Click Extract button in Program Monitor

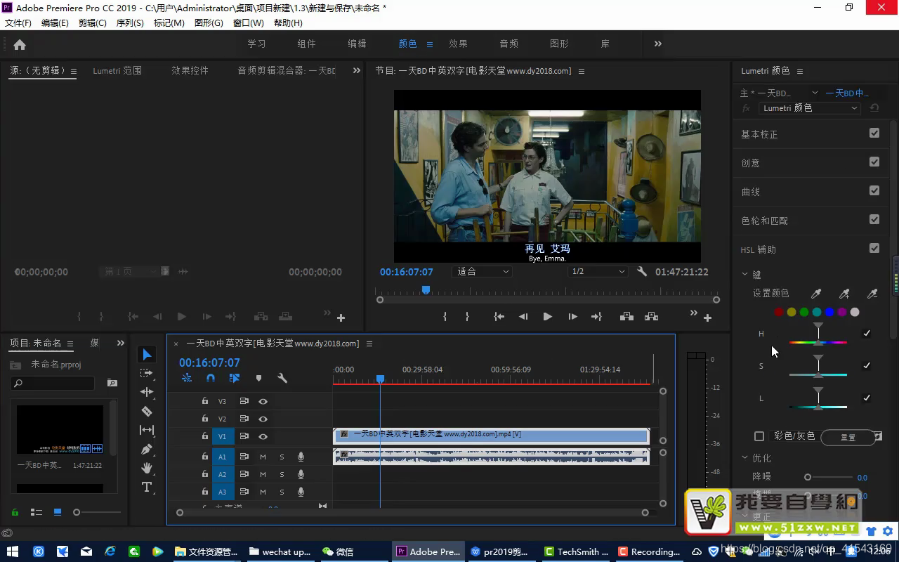[651, 317]
